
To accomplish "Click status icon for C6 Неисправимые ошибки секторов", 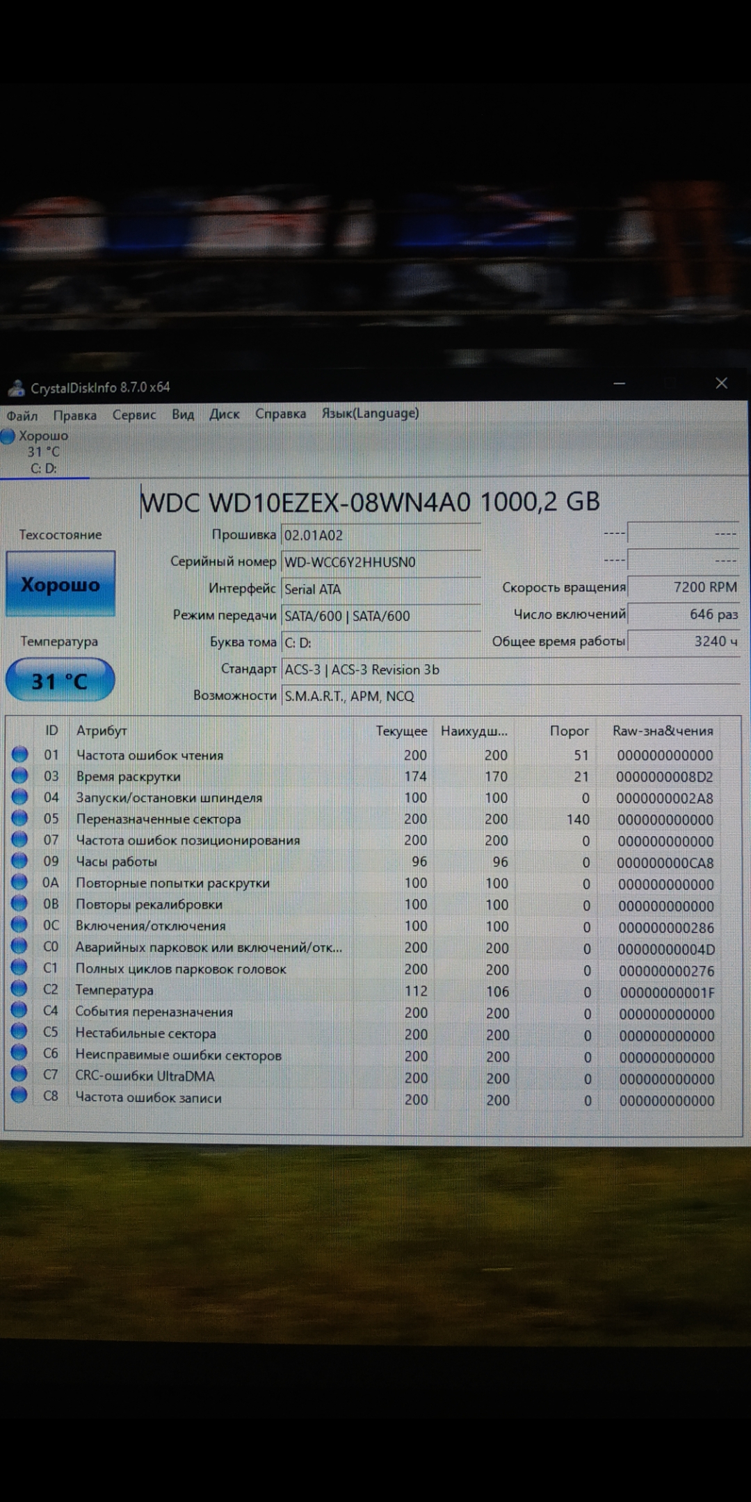I will click(19, 1052).
